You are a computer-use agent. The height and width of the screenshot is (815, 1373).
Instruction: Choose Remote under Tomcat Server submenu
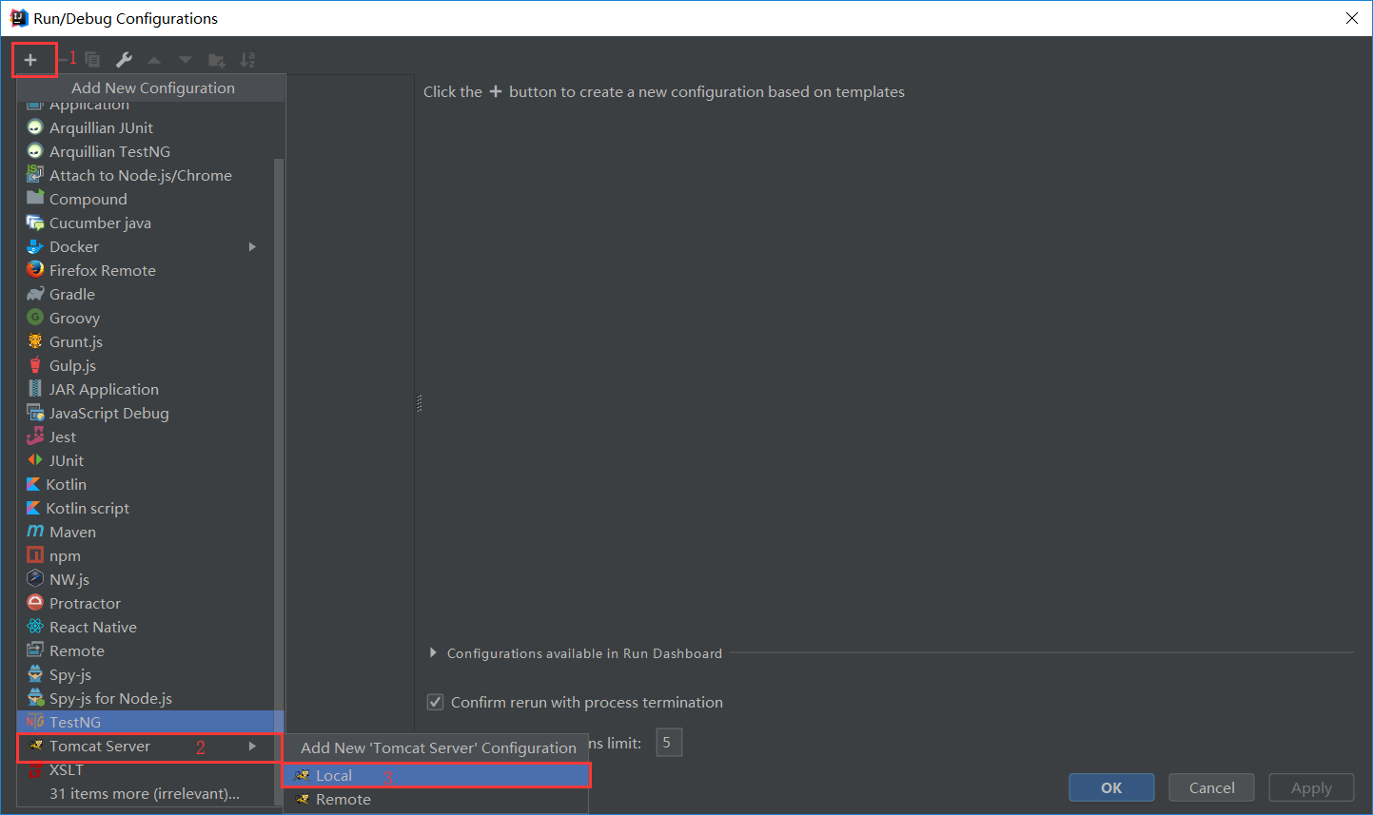pyautogui.click(x=437, y=800)
